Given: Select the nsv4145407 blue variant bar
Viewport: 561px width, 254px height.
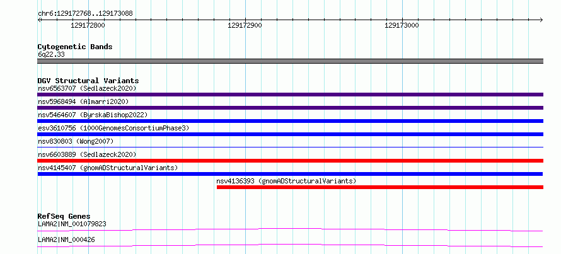Looking at the screenshot, I should click(290, 174).
